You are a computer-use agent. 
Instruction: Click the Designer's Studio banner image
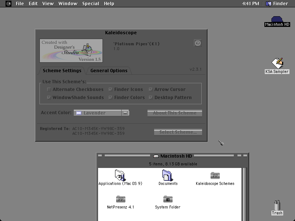71,50
